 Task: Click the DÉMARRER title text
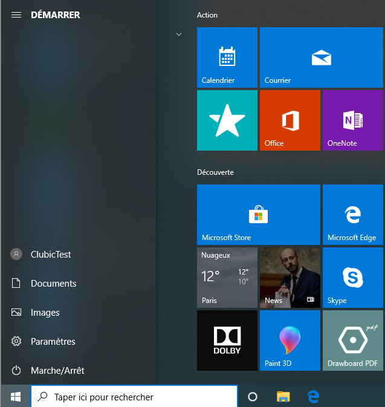[56, 15]
